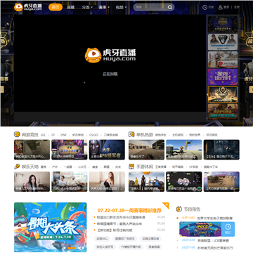Image resolution: width=253 pixels, height=253 pixels.
Task: Open the second 手游休闲 stream thumbnail
Action: coord(184,182)
